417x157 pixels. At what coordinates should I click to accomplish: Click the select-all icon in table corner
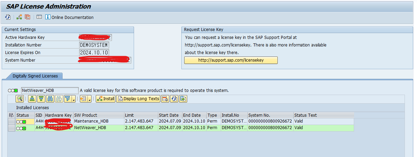click(11, 115)
